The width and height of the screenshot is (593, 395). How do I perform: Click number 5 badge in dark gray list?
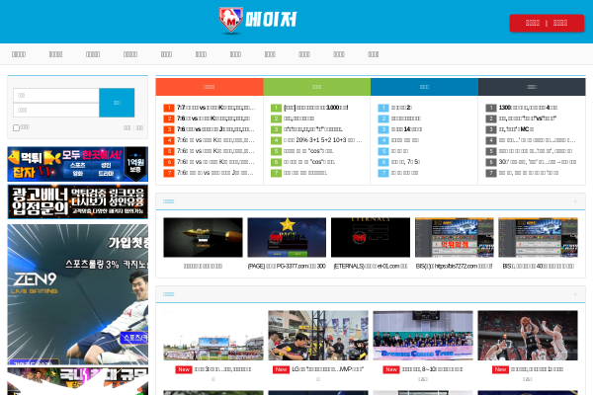click(x=491, y=151)
